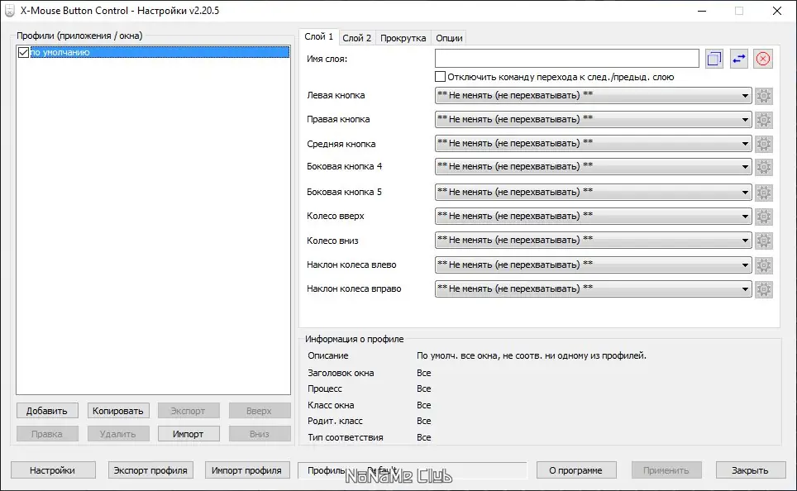Click the X-Mouse Button Control title icon
797x491 pixels.
tap(10, 11)
